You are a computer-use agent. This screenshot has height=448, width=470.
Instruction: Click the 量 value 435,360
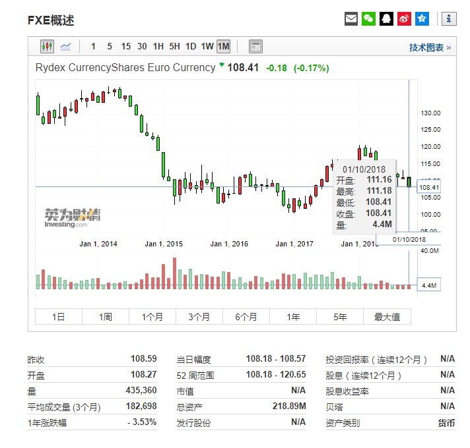(x=141, y=390)
